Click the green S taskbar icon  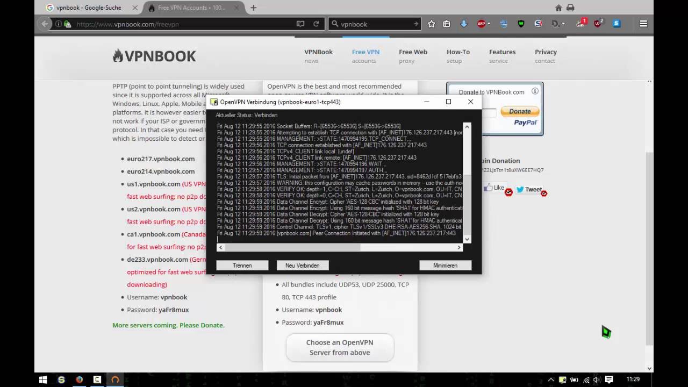pyautogui.click(x=61, y=379)
